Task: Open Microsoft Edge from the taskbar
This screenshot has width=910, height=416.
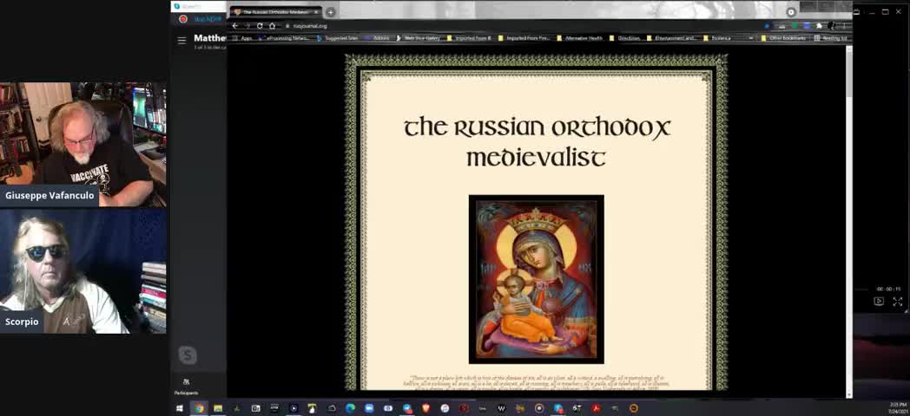Action: pyautogui.click(x=350, y=408)
